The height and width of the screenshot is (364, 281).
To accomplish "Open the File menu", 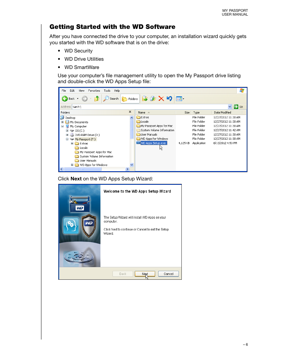I will pos(64,91).
